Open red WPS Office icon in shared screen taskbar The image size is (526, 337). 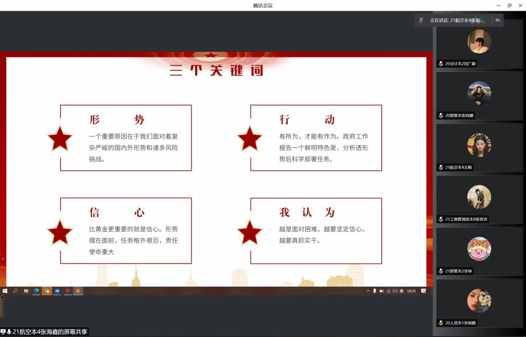tap(67, 291)
